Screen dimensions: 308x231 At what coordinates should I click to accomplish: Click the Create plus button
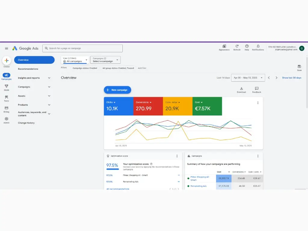pos(7,60)
